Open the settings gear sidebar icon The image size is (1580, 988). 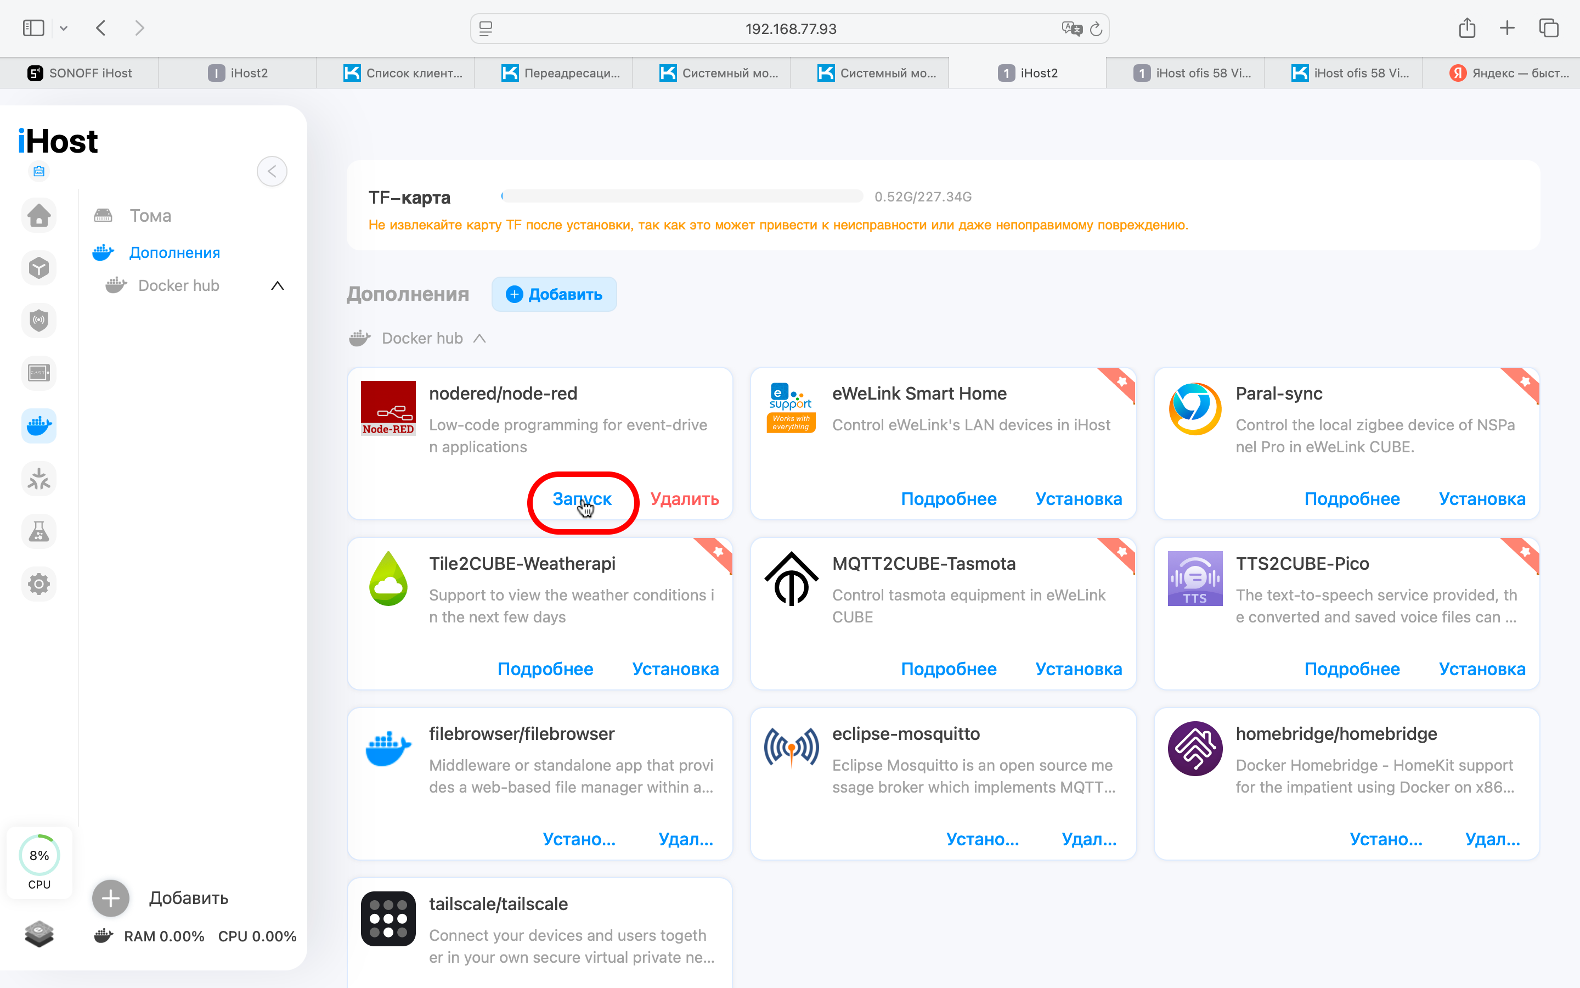39,583
